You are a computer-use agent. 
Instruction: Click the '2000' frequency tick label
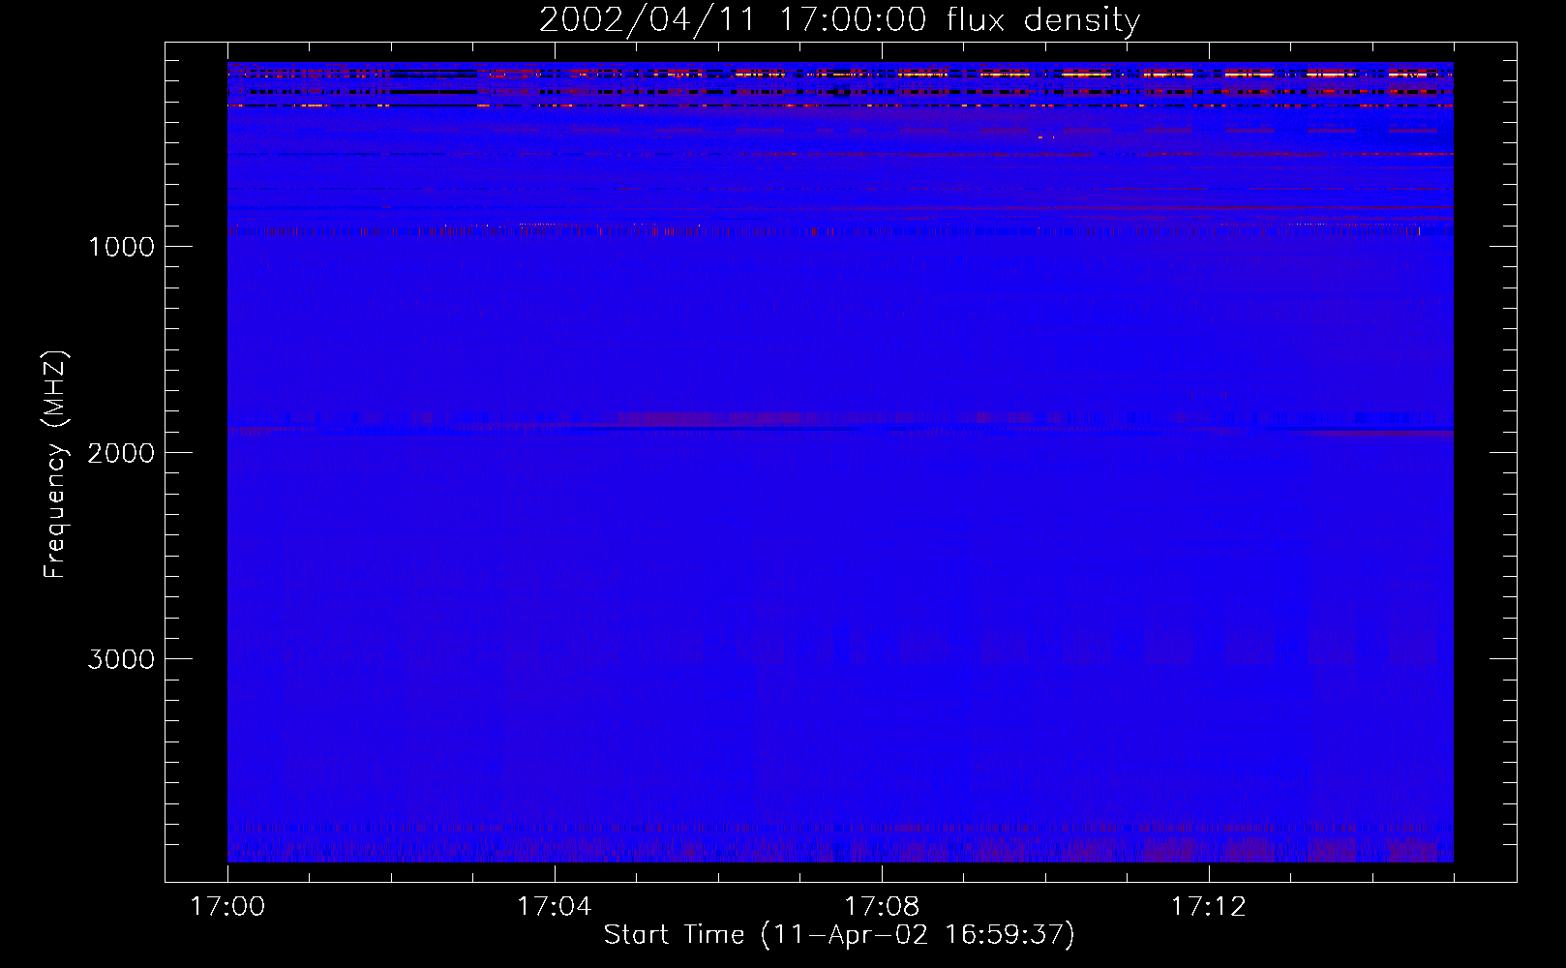(x=121, y=453)
